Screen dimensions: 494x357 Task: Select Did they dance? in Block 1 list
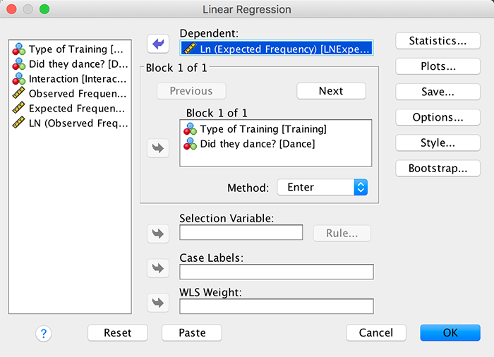pyautogui.click(x=257, y=143)
